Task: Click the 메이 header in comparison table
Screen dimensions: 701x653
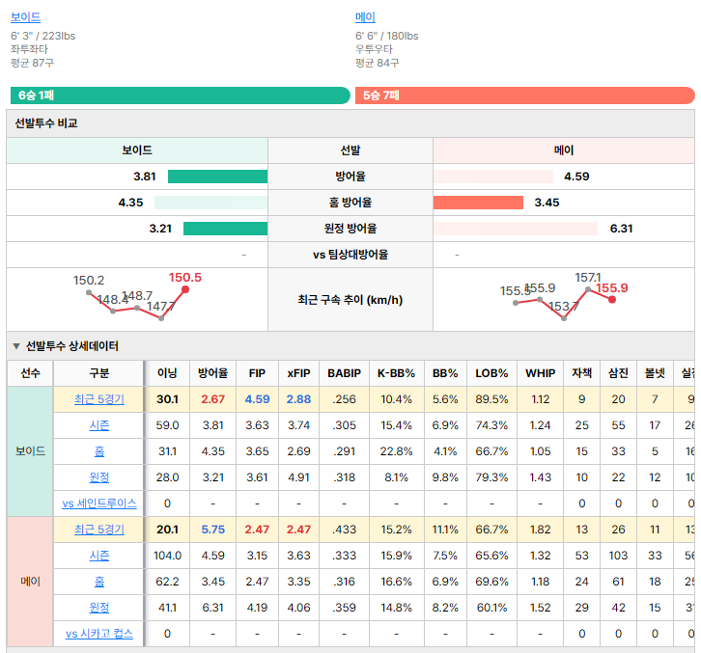Action: pos(564,150)
